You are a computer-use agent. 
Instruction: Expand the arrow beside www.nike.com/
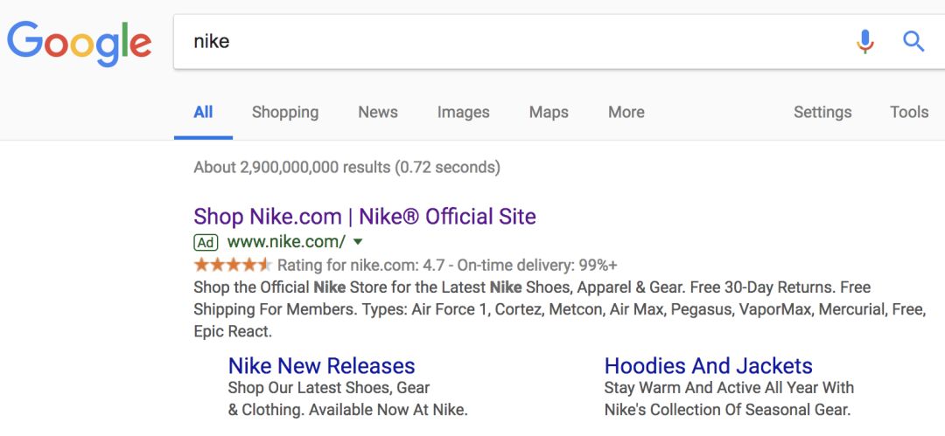pyautogui.click(x=358, y=242)
